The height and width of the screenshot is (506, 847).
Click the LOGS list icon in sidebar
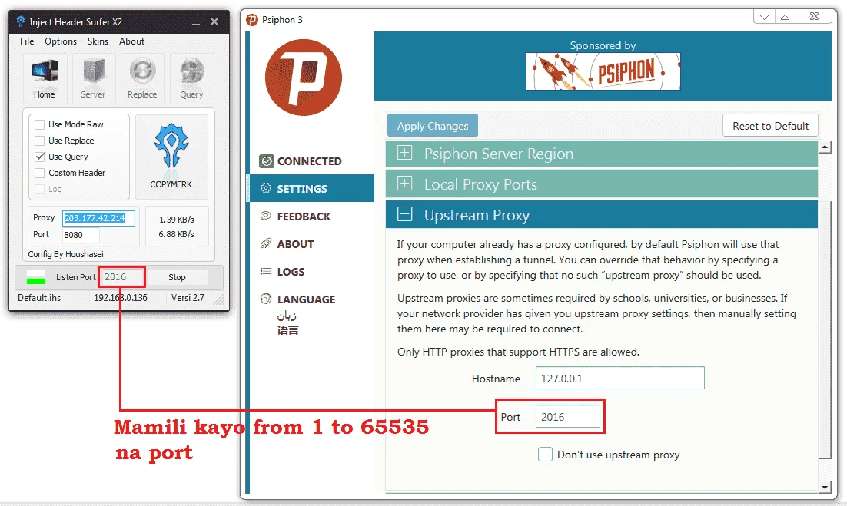click(266, 271)
